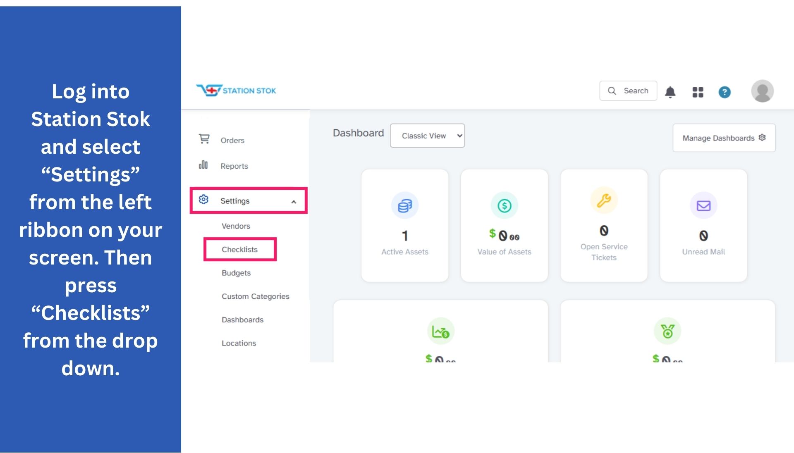
Task: Open the Classic View dropdown
Action: [x=427, y=136]
